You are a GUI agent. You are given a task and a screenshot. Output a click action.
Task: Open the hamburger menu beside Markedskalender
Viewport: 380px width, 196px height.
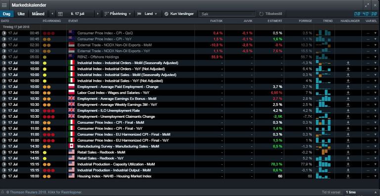click(4, 5)
